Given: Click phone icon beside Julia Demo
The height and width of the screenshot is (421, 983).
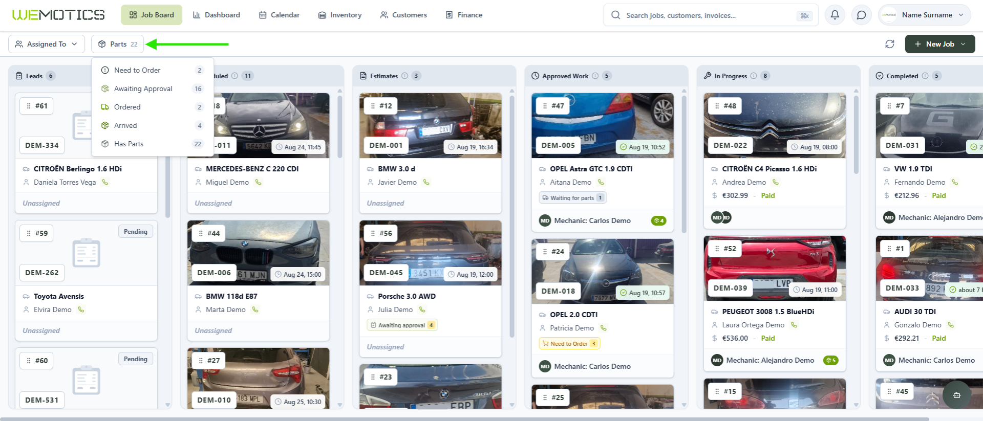Looking at the screenshot, I should click(x=422, y=309).
